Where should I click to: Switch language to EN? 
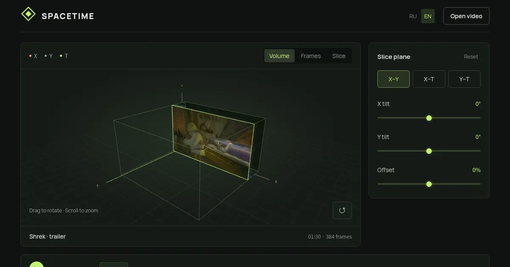428,16
